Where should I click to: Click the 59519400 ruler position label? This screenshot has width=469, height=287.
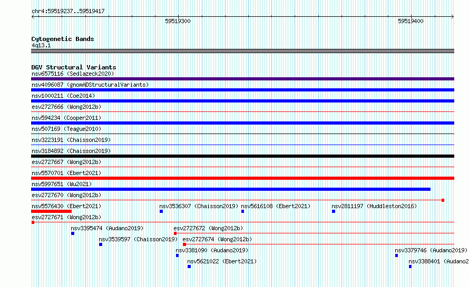tap(411, 21)
